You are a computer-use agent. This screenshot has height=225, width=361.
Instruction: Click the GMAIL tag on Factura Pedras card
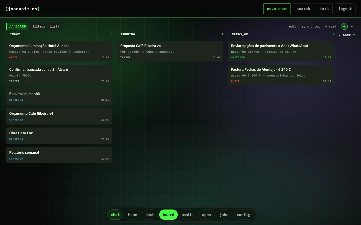point(235,81)
